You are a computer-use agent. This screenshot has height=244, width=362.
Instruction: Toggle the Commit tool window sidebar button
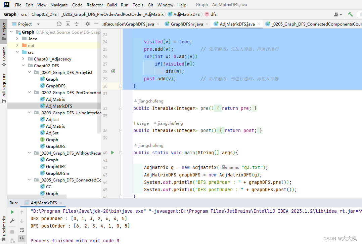[4, 56]
